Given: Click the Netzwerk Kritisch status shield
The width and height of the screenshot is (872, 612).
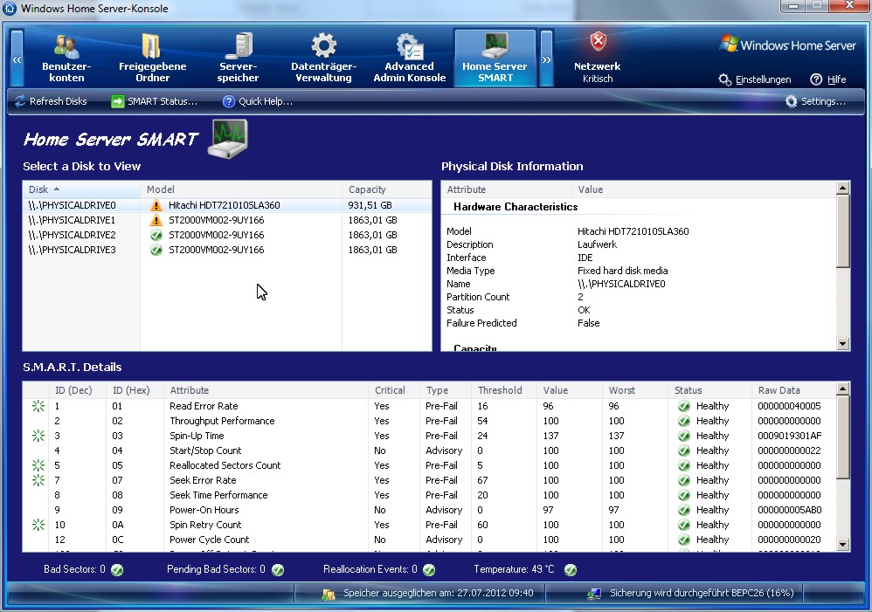Looking at the screenshot, I should pyautogui.click(x=598, y=42).
